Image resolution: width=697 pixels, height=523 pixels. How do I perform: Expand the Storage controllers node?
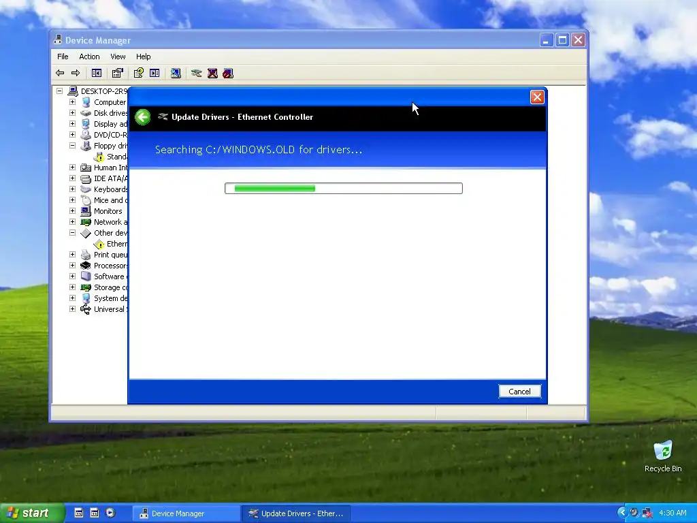tap(72, 287)
